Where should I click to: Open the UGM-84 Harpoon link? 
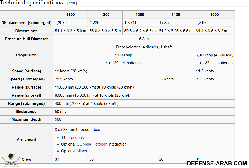pyautogui.click(x=92, y=144)
